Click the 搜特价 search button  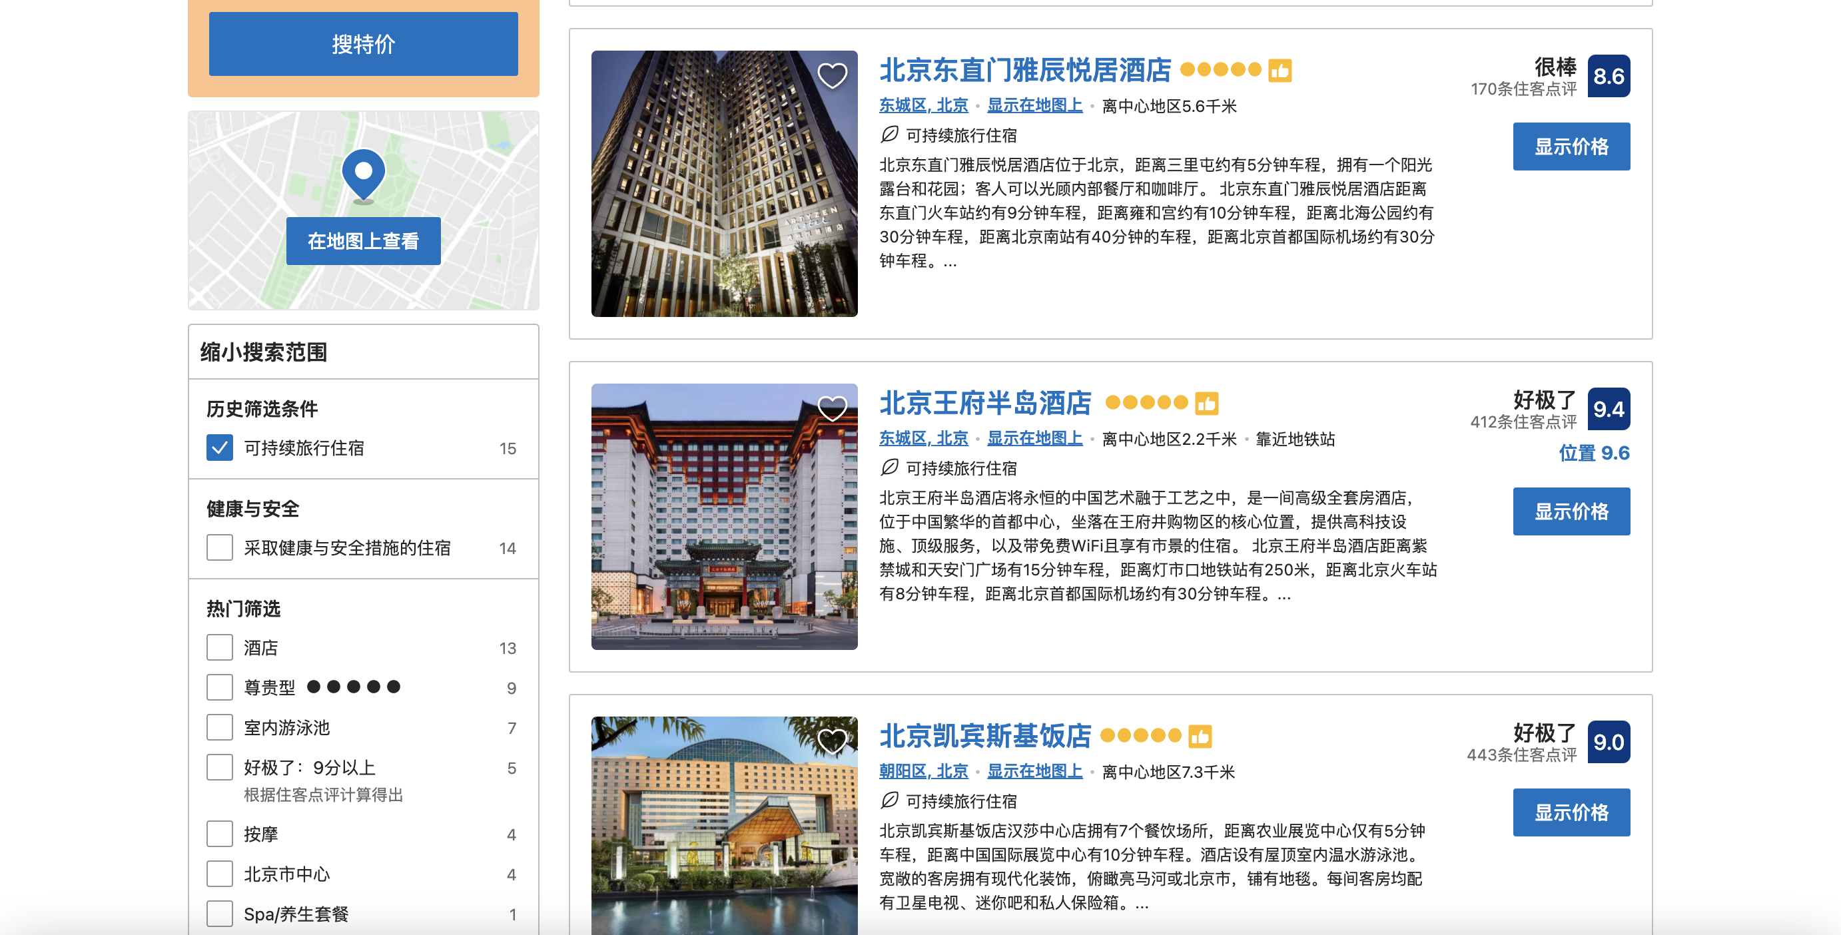pyautogui.click(x=363, y=43)
